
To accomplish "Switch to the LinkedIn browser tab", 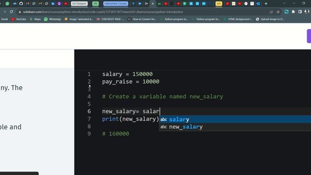I will [53, 3].
